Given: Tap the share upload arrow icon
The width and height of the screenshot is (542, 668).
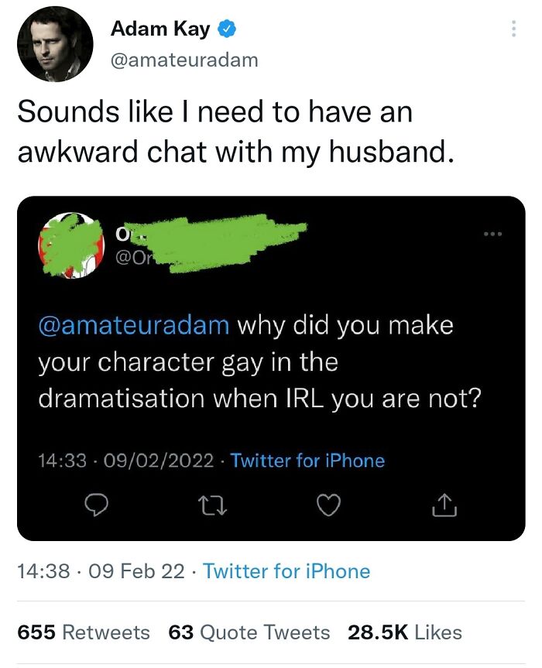Looking at the screenshot, I should 443,505.
